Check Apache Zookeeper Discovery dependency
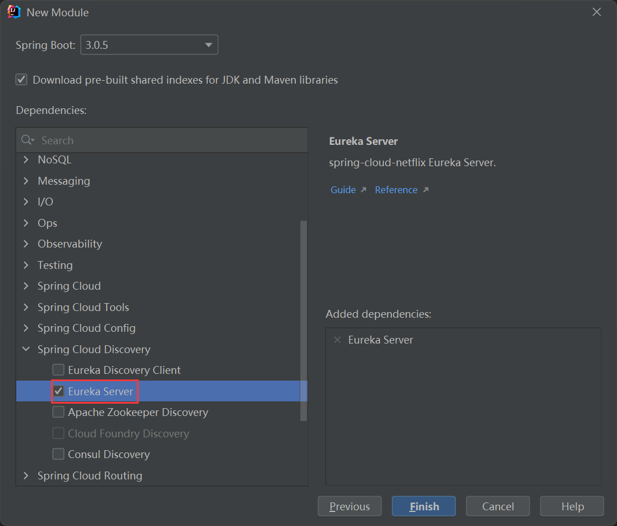 [x=58, y=412]
